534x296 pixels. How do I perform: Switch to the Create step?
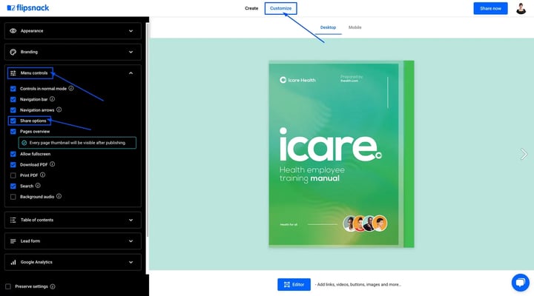click(x=251, y=8)
